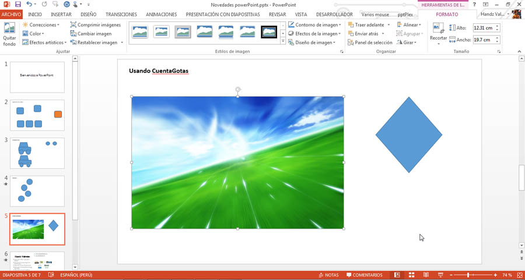Viewport: 525px width, 280px height.
Task: Switch to reading view
Action: [x=426, y=275]
